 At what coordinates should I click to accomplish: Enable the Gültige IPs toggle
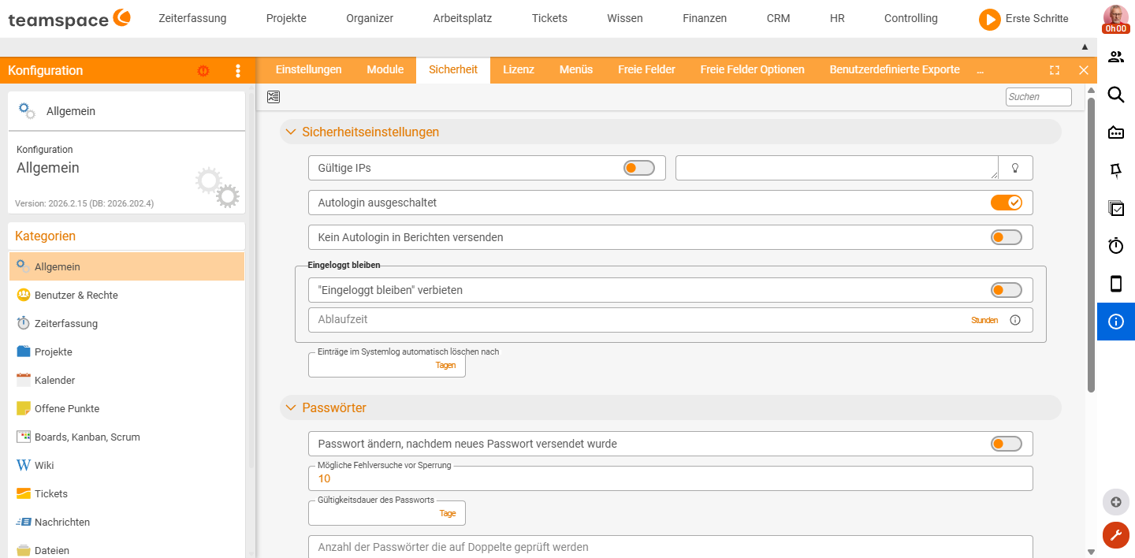point(638,168)
